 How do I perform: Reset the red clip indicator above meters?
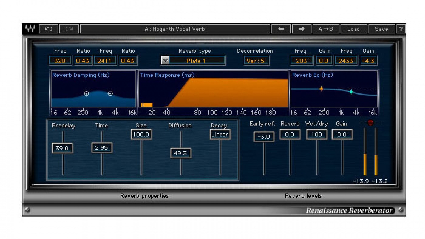370,123
